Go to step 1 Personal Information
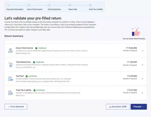 pyautogui.click(x=8, y=5)
